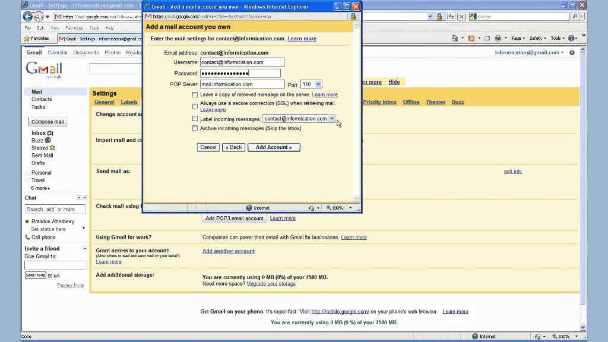Switch to the Themes settings tab
The image size is (608, 342).
pyautogui.click(x=435, y=102)
